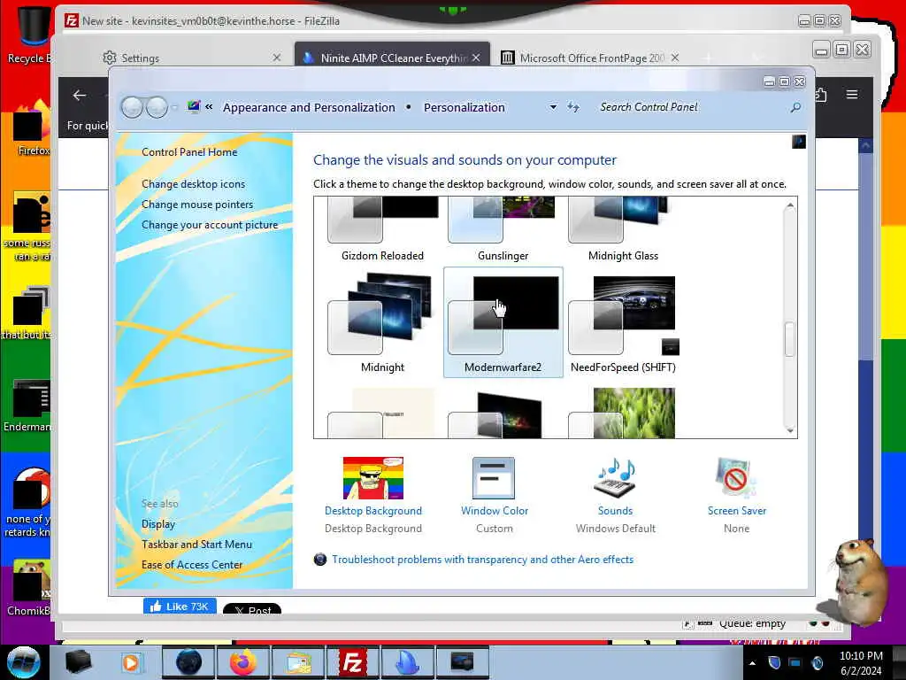Switch to the Ninite browser tab
The height and width of the screenshot is (680, 906).
coord(393,58)
